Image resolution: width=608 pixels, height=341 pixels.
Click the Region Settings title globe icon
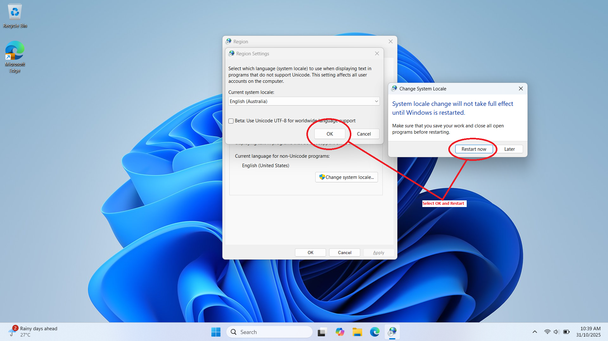click(232, 53)
